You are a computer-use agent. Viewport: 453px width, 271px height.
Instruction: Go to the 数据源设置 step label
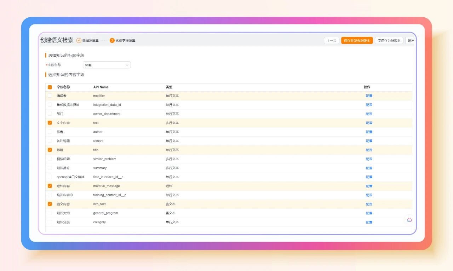90,41
